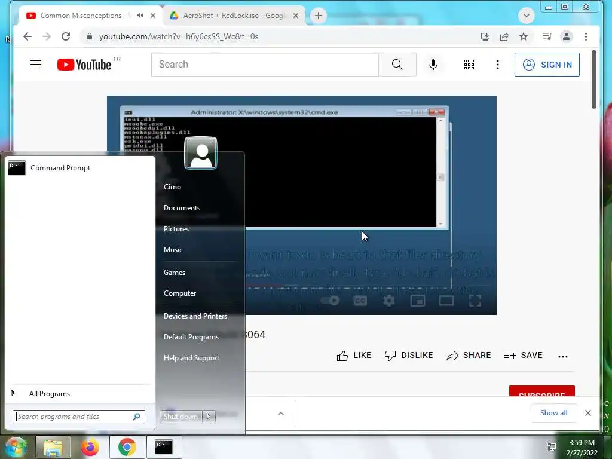
Task: Click the Start menu search magnifier icon
Action: pos(136,417)
